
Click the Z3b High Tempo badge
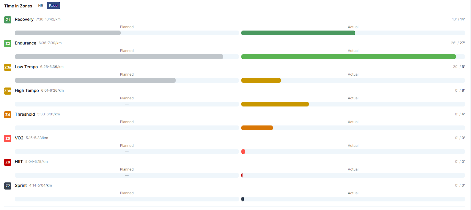8,91
